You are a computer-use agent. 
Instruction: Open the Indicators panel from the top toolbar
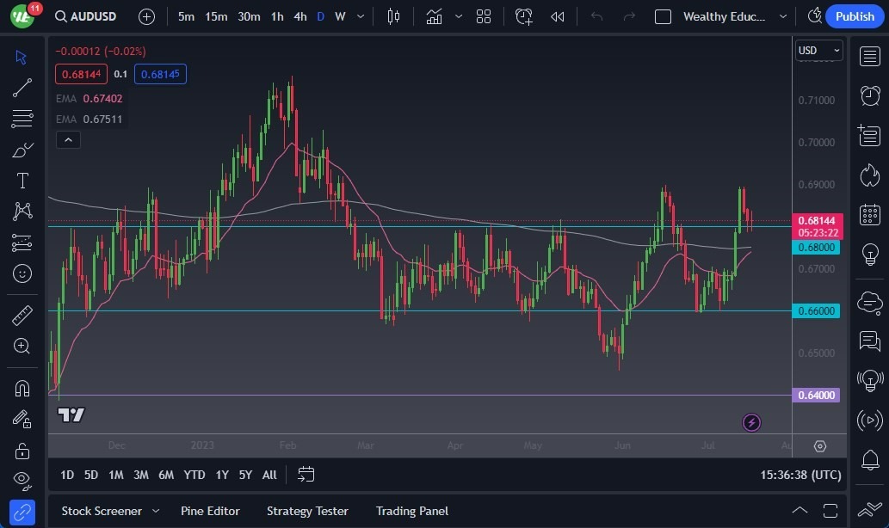click(x=434, y=15)
